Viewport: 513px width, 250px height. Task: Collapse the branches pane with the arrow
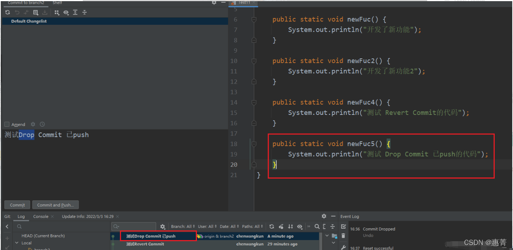[x=7, y=227]
